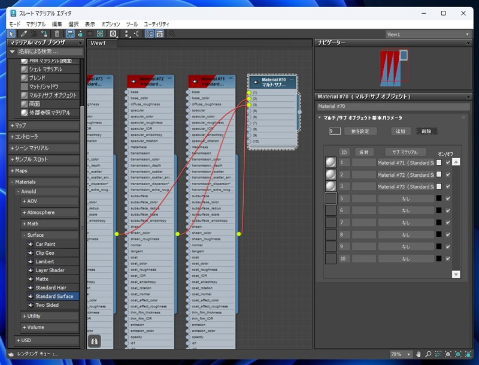Close the Navigator panel
The image size is (479, 365).
tap(468, 43)
